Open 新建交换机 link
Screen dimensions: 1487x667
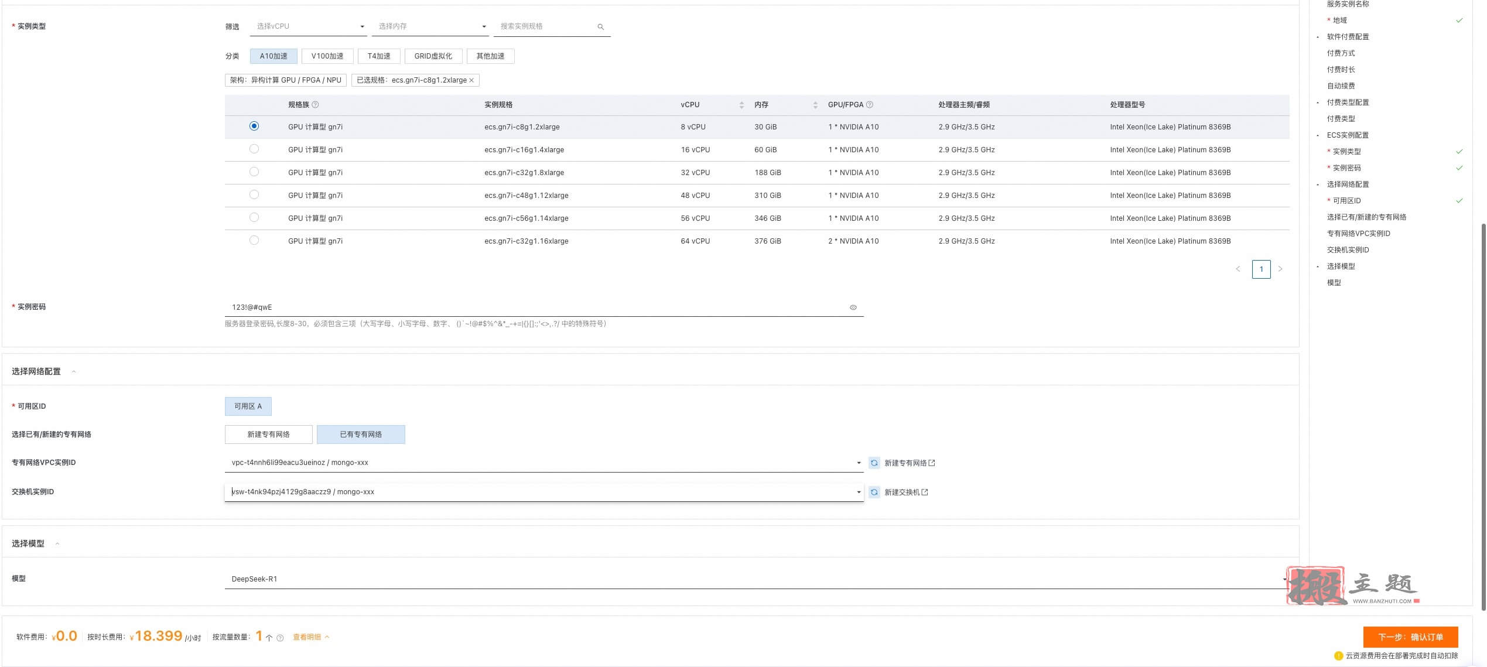[905, 492]
